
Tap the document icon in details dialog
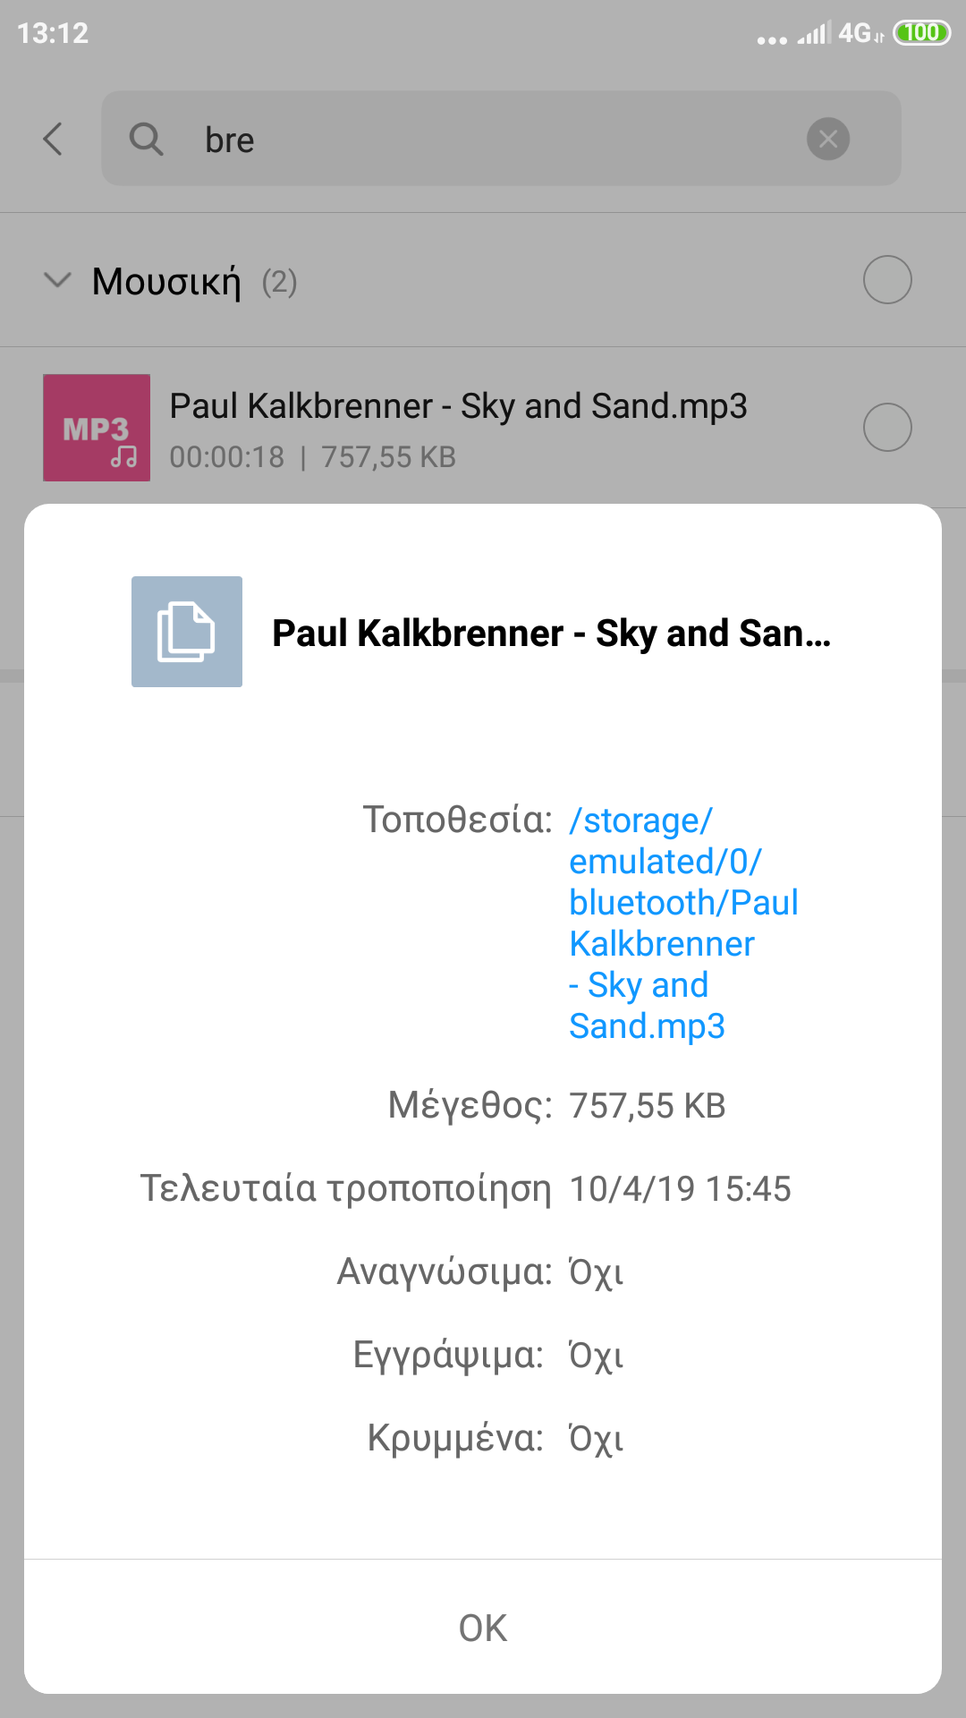[187, 632]
